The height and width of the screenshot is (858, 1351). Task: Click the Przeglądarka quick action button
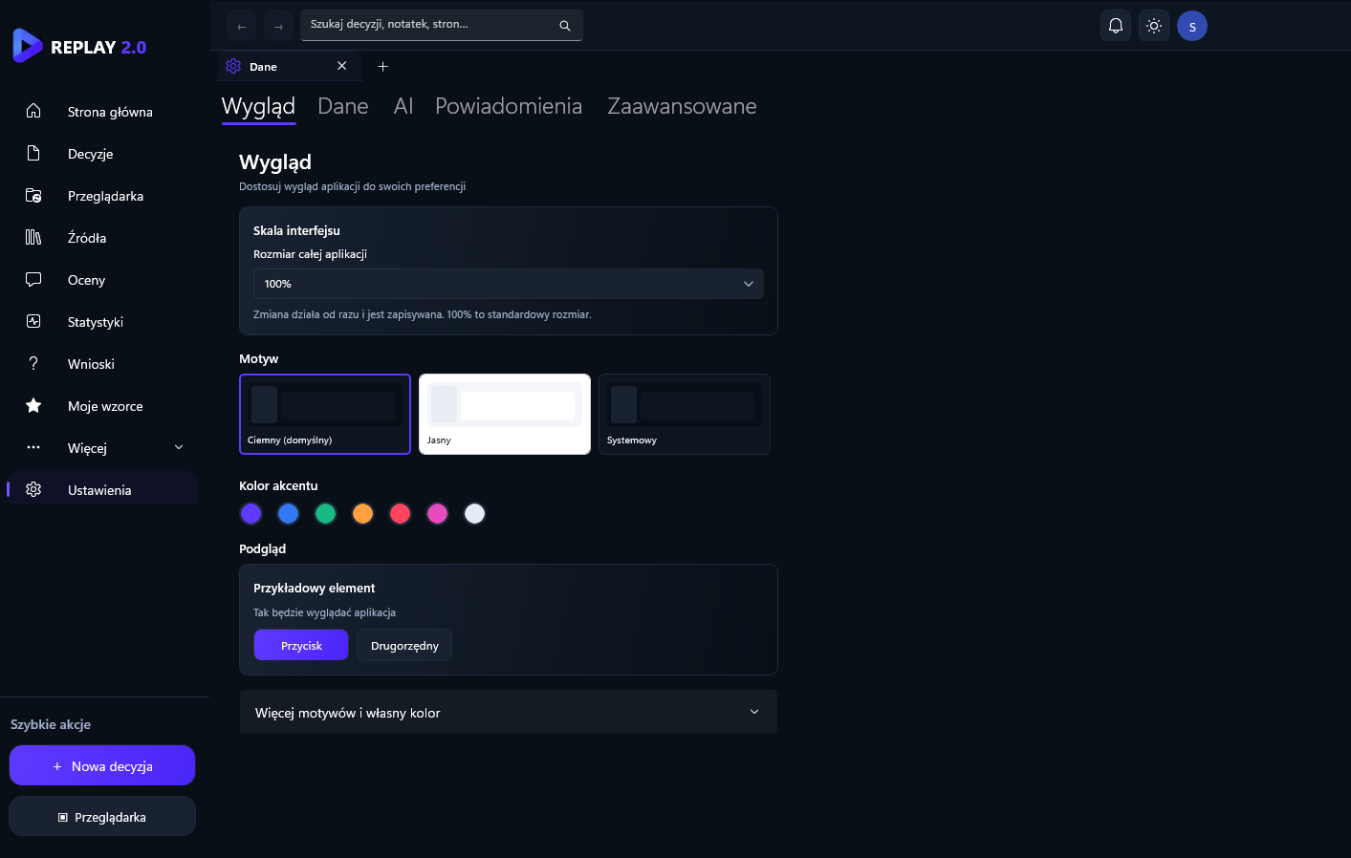pyautogui.click(x=102, y=817)
